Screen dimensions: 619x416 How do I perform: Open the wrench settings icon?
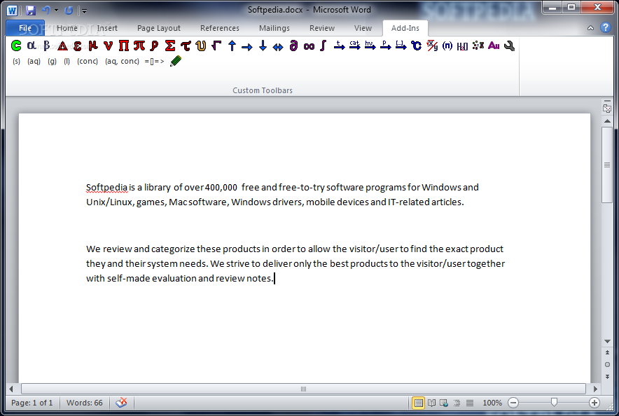[x=509, y=46]
